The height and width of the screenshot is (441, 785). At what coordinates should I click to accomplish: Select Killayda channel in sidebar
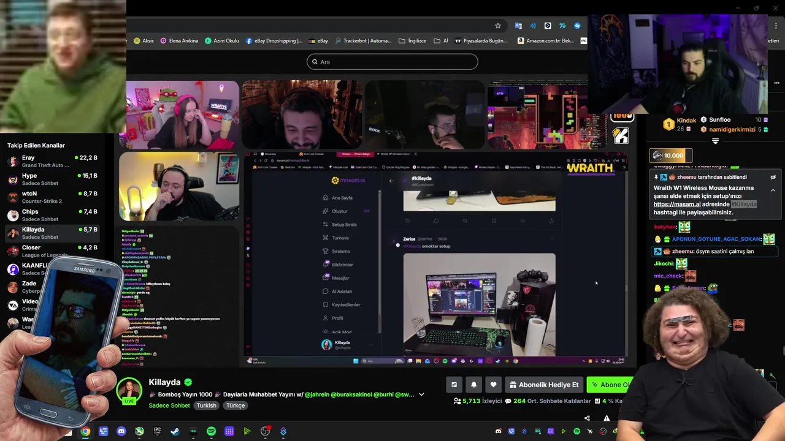(x=53, y=233)
